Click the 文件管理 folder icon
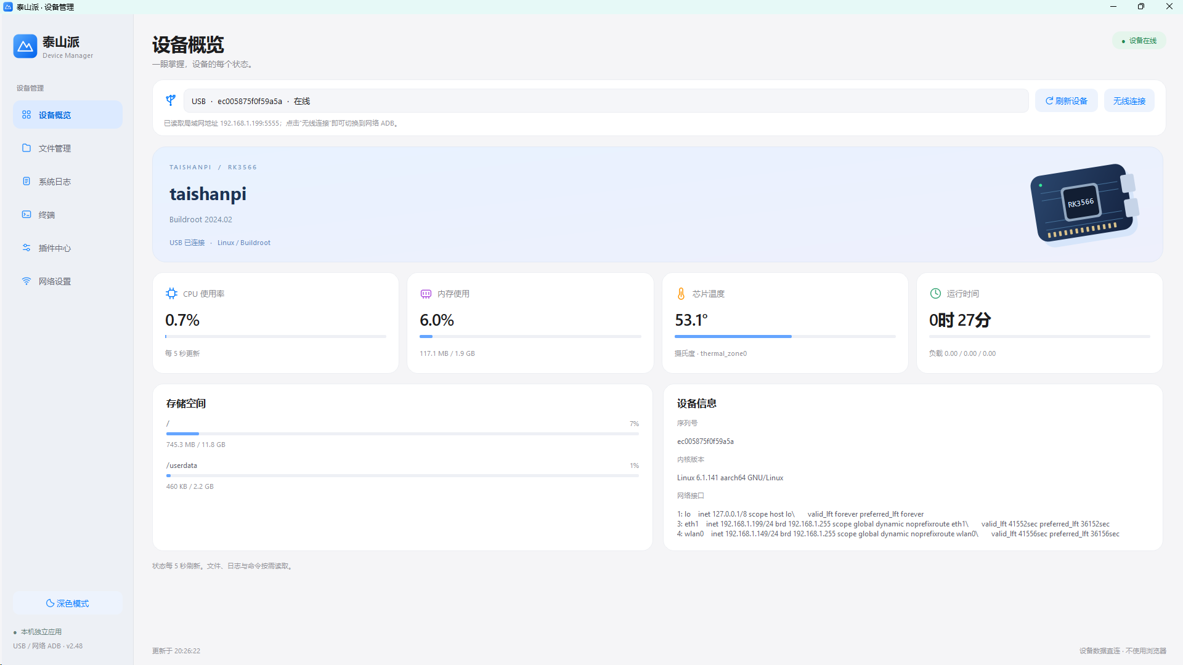This screenshot has height=665, width=1183. coord(26,148)
